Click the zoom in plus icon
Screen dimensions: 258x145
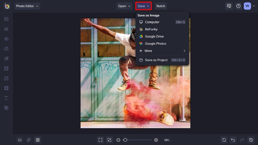pyautogui.click(x=156, y=140)
